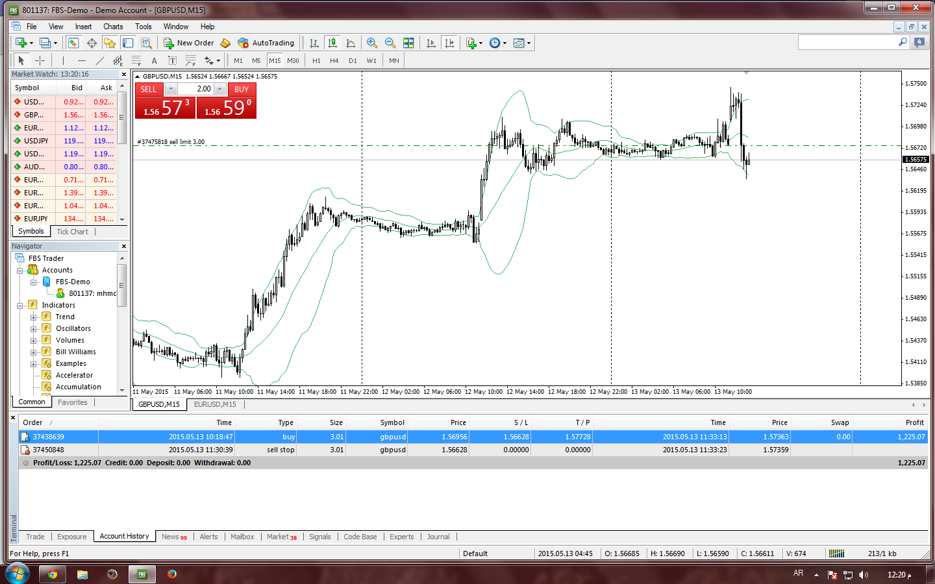Select the trendline drawing tool

pos(99,60)
